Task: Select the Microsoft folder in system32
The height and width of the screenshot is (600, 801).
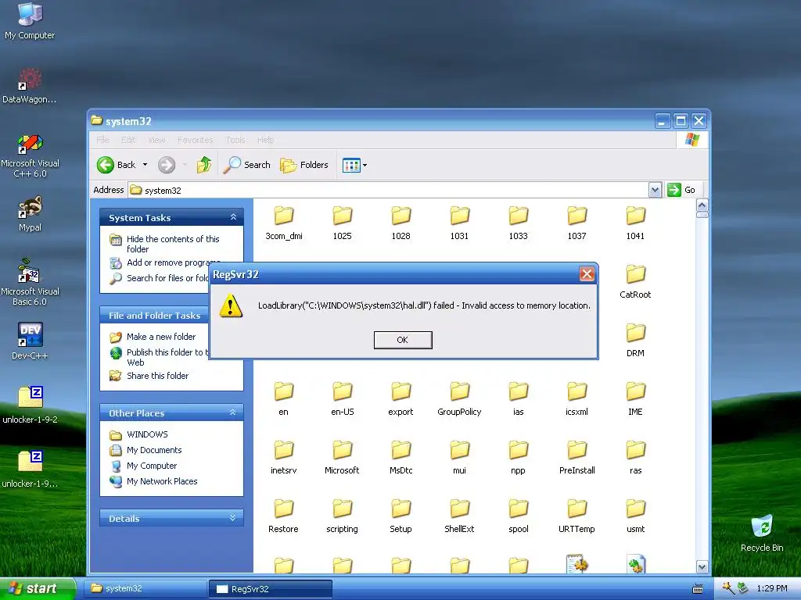Action: [x=343, y=458]
